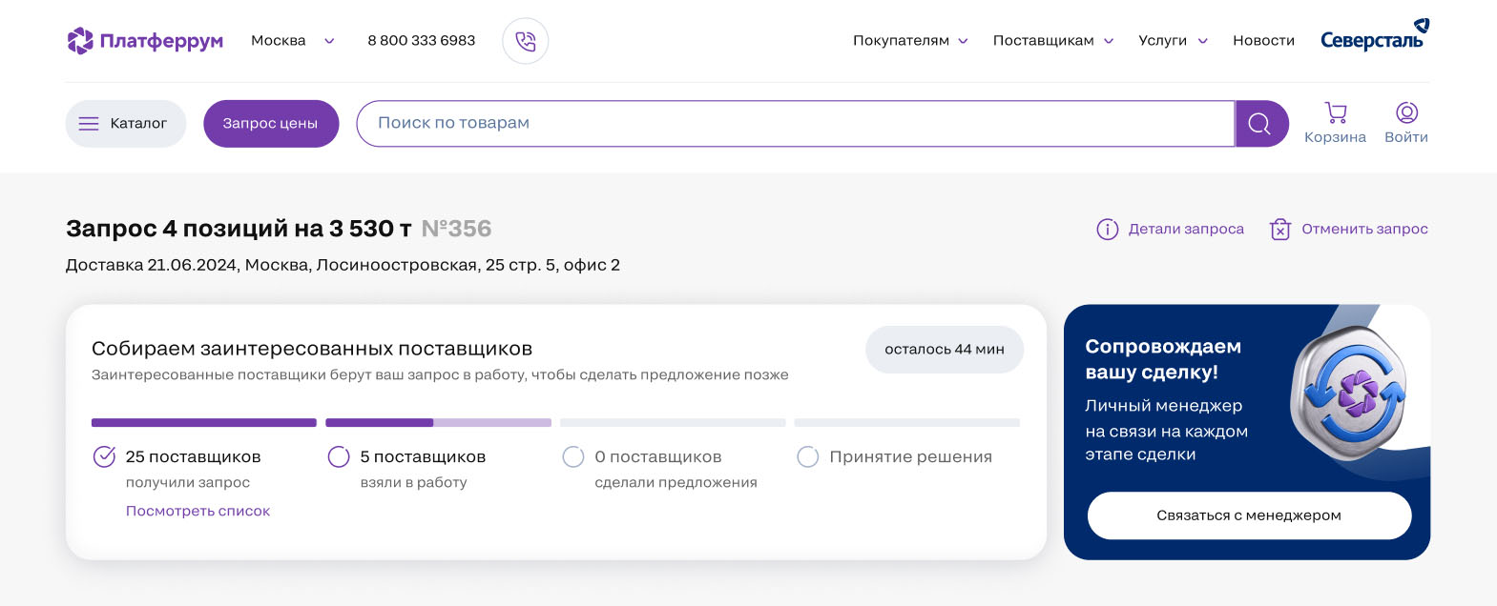Click the Детали запроса info icon
Screen dimensions: 1497x606
point(1107,230)
